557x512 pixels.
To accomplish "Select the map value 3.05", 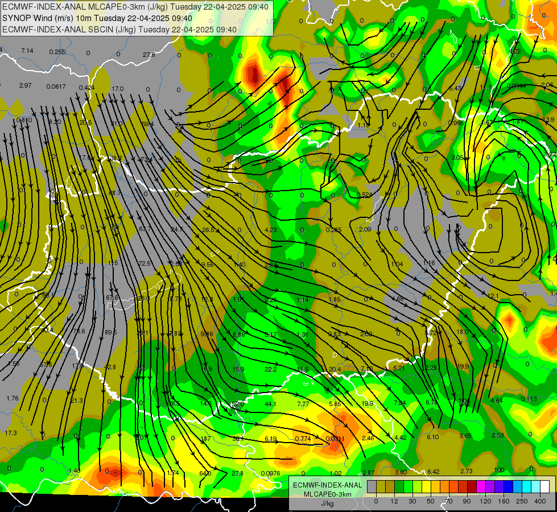I will pos(457,158).
